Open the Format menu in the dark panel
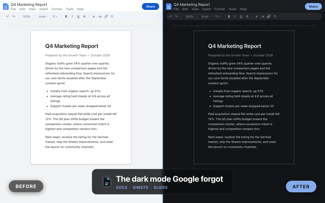The width and height of the screenshot is (325, 203). [220, 9]
